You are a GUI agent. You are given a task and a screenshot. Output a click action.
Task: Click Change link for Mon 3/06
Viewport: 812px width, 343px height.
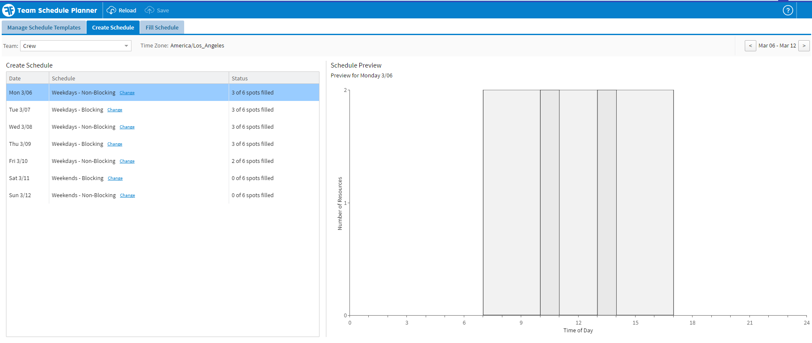127,93
